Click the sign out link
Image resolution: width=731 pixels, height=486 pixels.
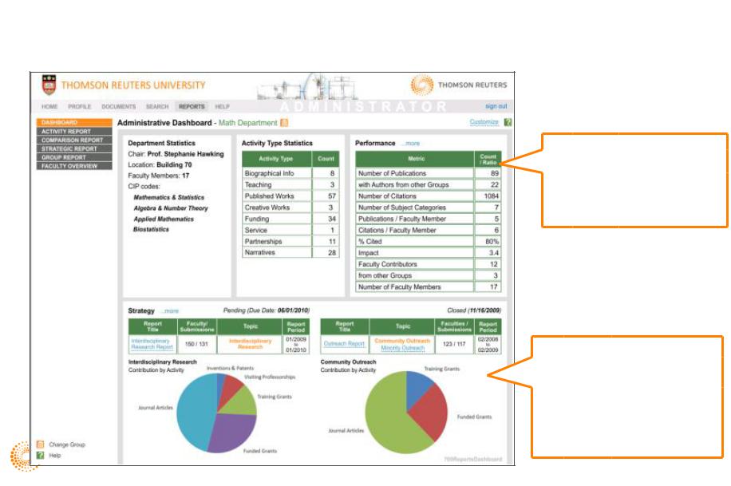click(496, 106)
